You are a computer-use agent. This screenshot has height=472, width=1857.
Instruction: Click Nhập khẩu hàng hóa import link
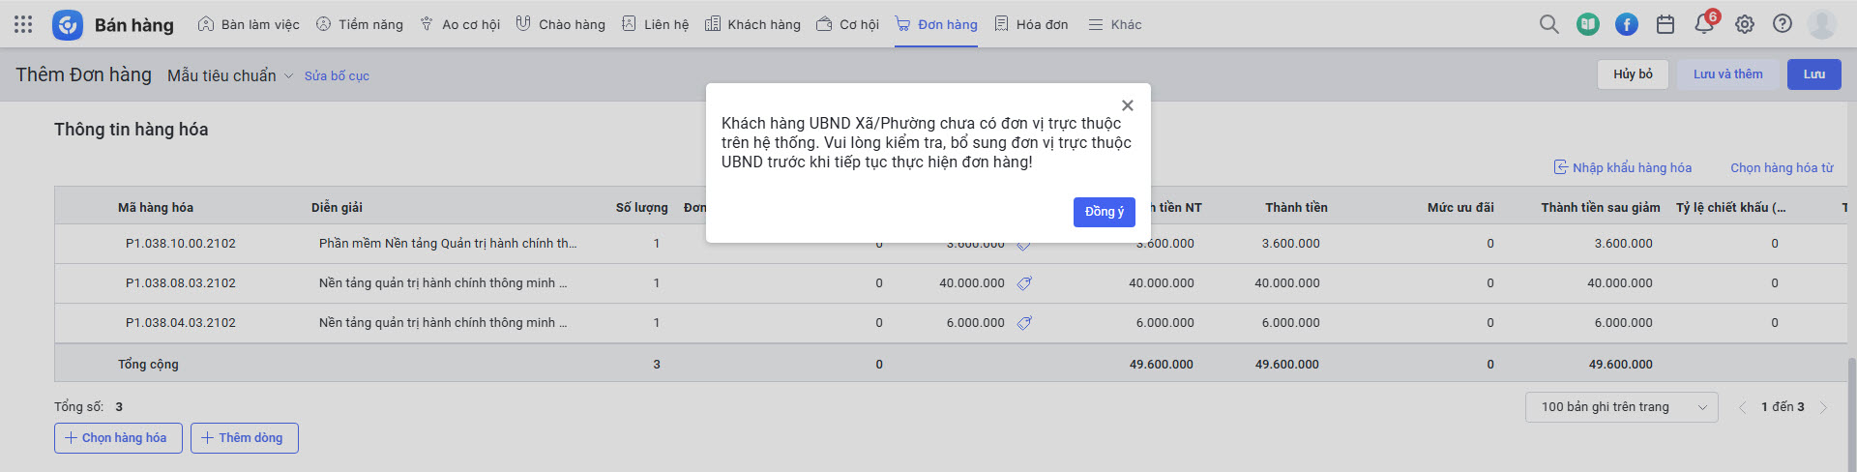(x=1623, y=167)
